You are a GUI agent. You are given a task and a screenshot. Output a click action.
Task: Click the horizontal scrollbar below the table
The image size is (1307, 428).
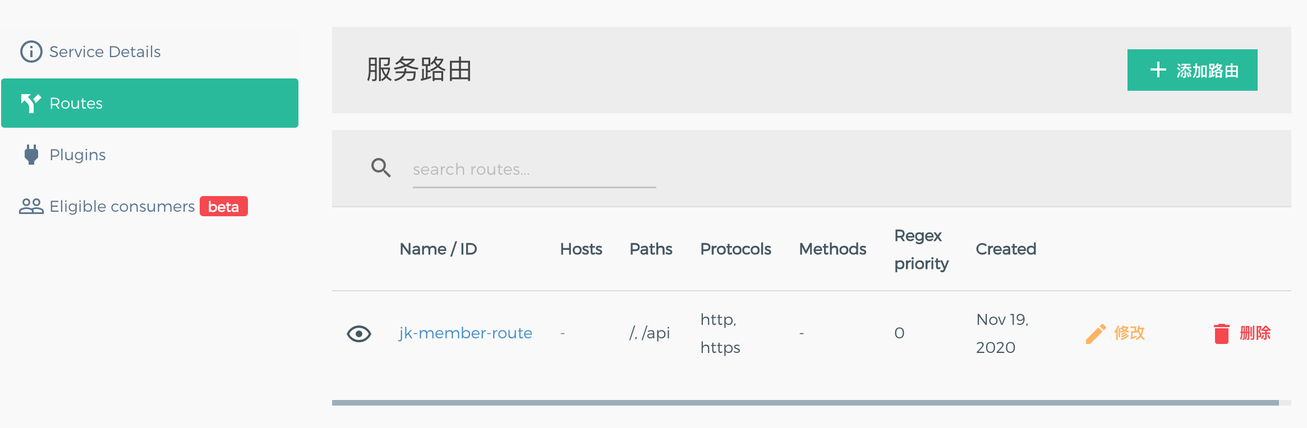pyautogui.click(x=806, y=403)
